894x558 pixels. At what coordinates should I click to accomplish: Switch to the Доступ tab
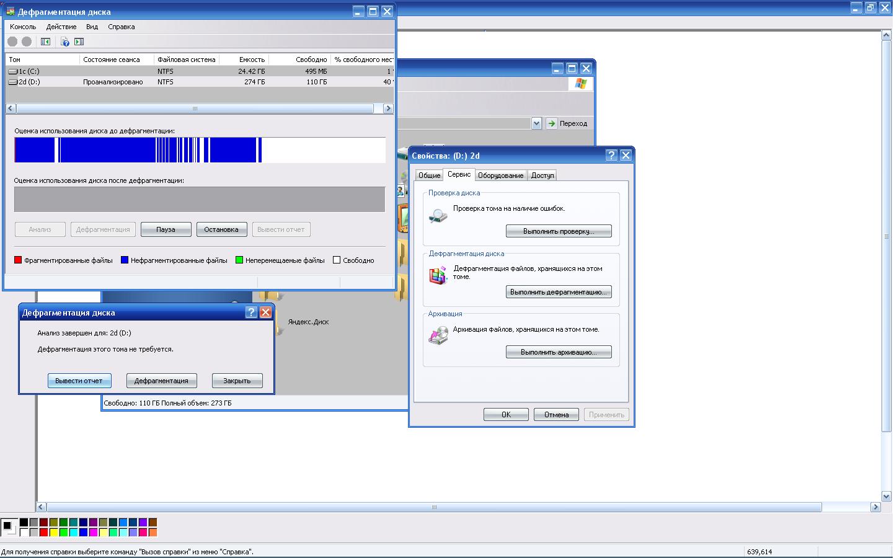click(542, 175)
